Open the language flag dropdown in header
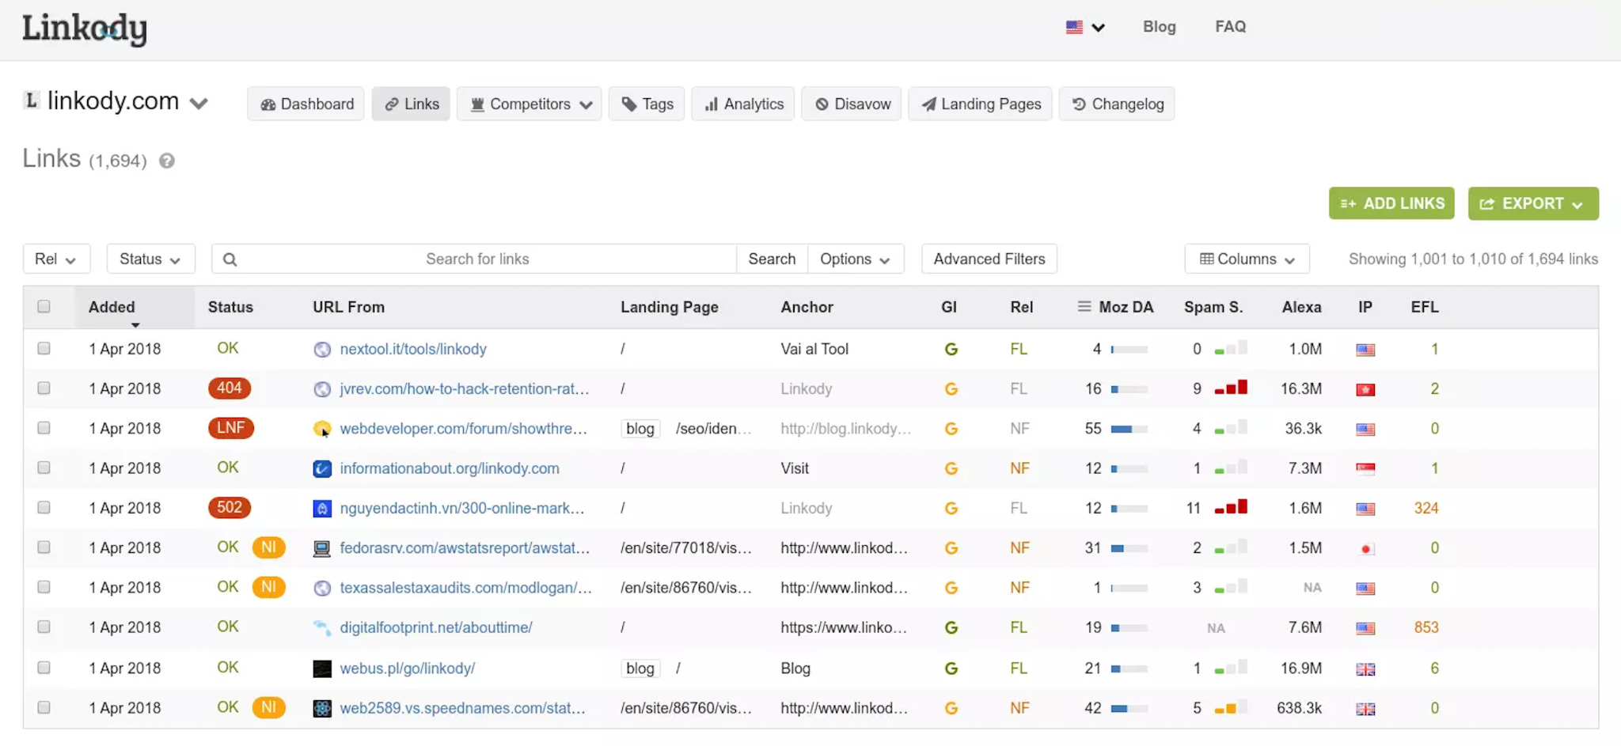 click(1085, 27)
